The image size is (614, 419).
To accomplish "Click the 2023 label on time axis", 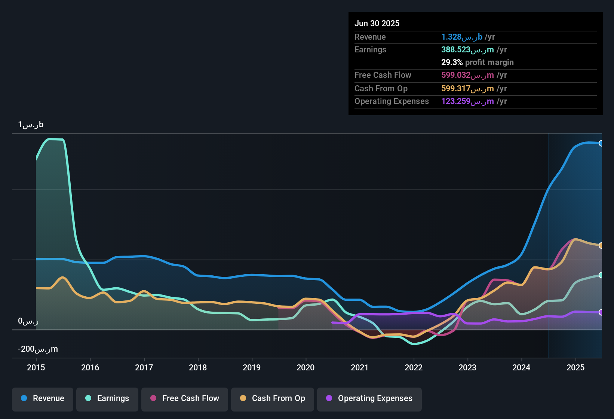I will click(x=467, y=367).
